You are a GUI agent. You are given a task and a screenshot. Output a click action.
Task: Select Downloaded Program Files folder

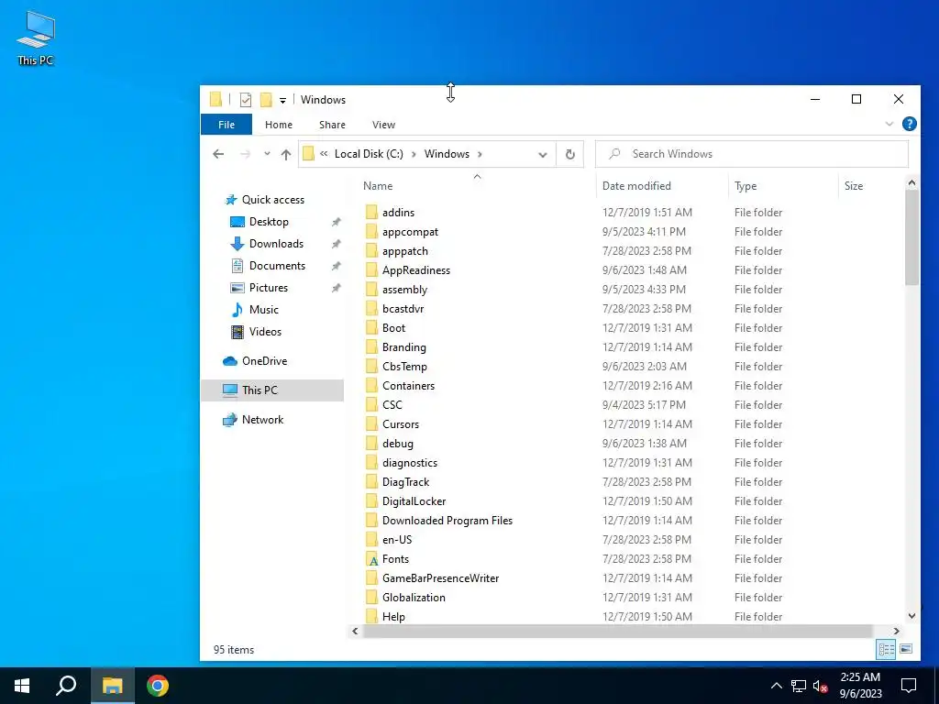(x=447, y=521)
